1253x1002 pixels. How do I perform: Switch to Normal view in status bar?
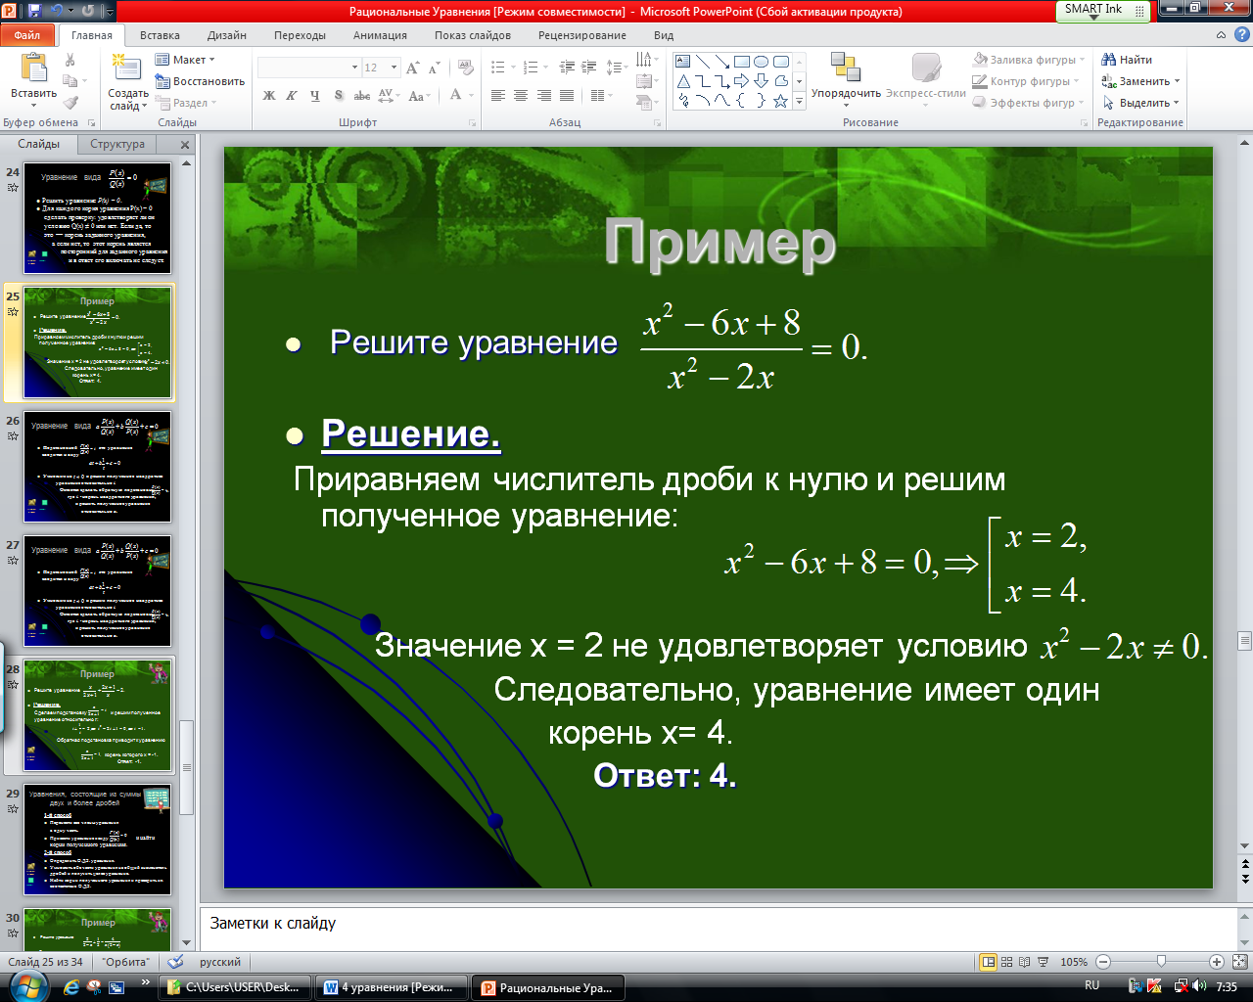pyautogui.click(x=989, y=962)
